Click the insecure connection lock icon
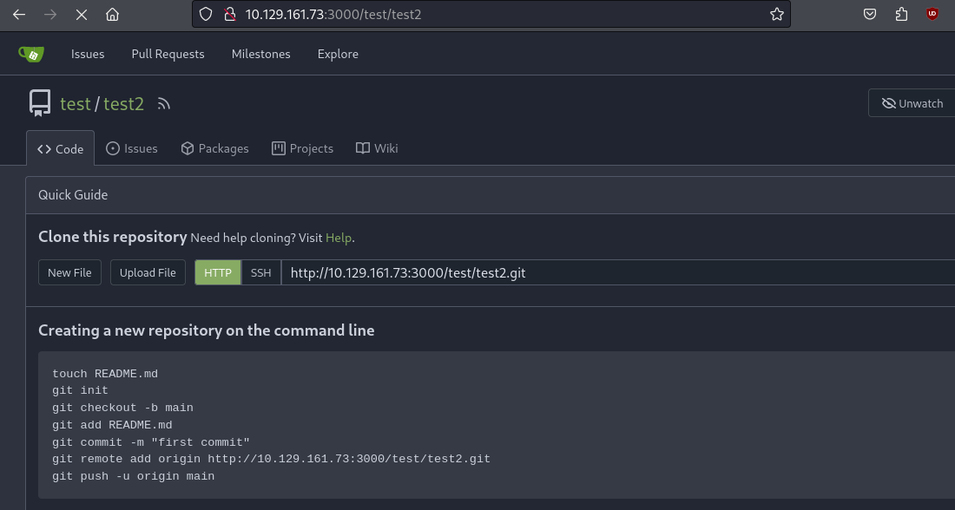Screen dimensions: 955x510 tap(229, 14)
